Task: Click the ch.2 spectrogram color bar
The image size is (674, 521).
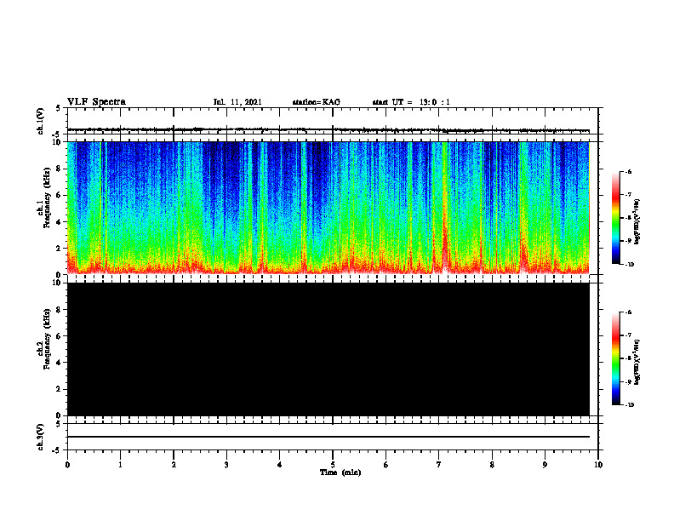Action: (x=615, y=358)
